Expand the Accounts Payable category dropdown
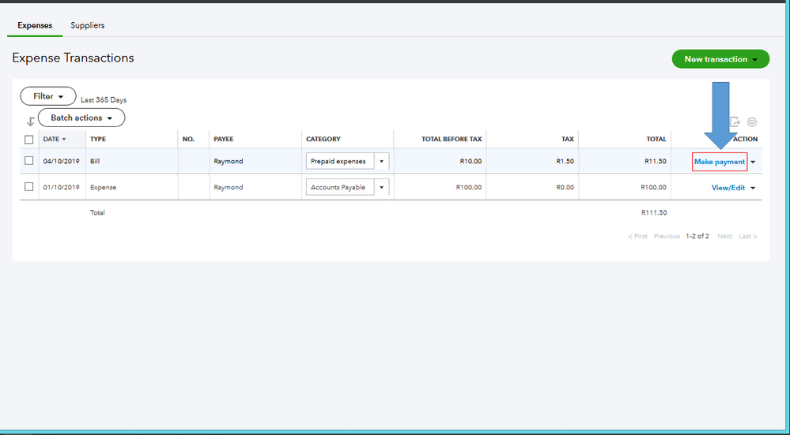The width and height of the screenshot is (790, 435). point(381,187)
